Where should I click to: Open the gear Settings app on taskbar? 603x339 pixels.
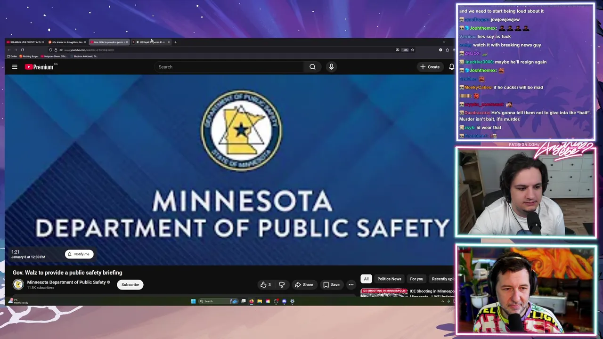coord(292,301)
